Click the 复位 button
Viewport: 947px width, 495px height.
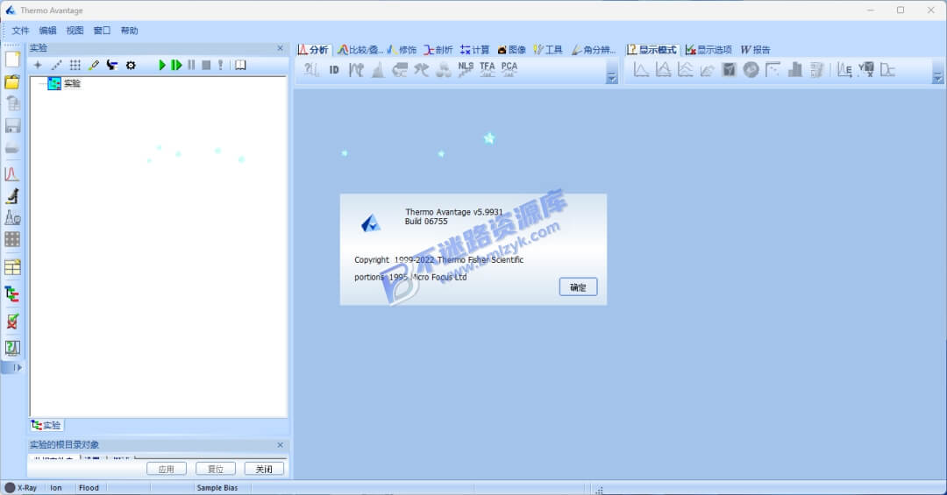(216, 469)
